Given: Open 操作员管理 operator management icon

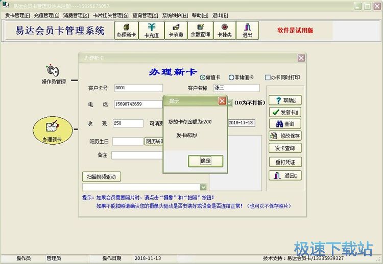Looking at the screenshot, I should (54, 74).
